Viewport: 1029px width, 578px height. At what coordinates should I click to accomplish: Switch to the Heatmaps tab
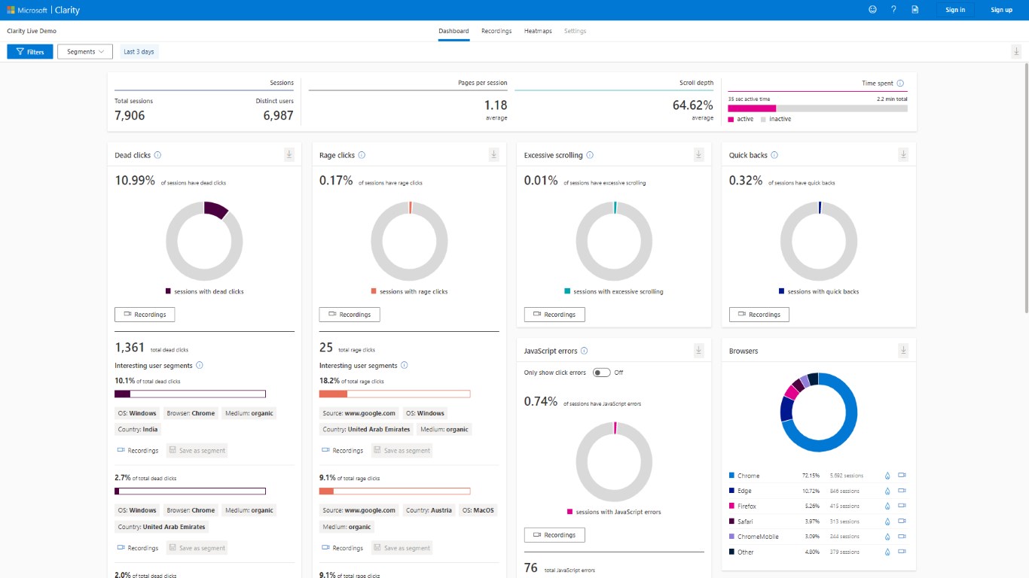(x=538, y=31)
